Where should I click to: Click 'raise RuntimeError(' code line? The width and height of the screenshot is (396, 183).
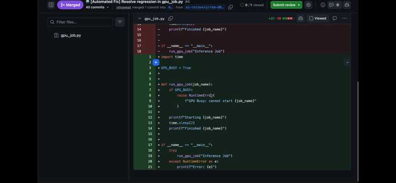[x=196, y=95]
